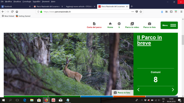
Task: Advance the slider with right chevron arrow
Action: pyautogui.click(x=173, y=90)
